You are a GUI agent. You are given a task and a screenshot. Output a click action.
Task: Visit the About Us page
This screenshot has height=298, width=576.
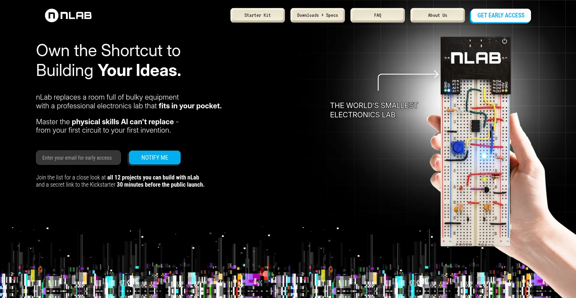[437, 15]
